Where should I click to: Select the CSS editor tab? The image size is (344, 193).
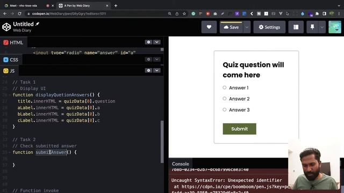(x=11, y=60)
